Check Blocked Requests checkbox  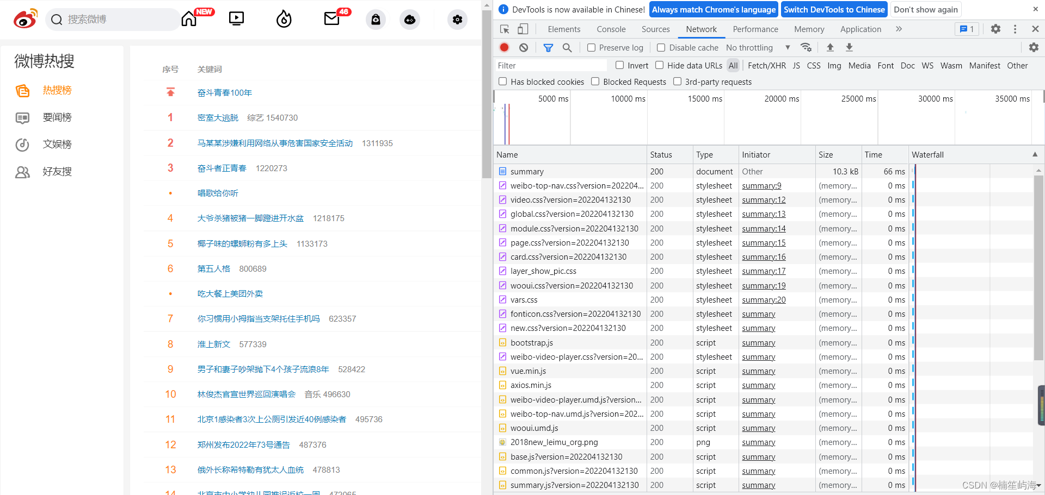pos(595,82)
